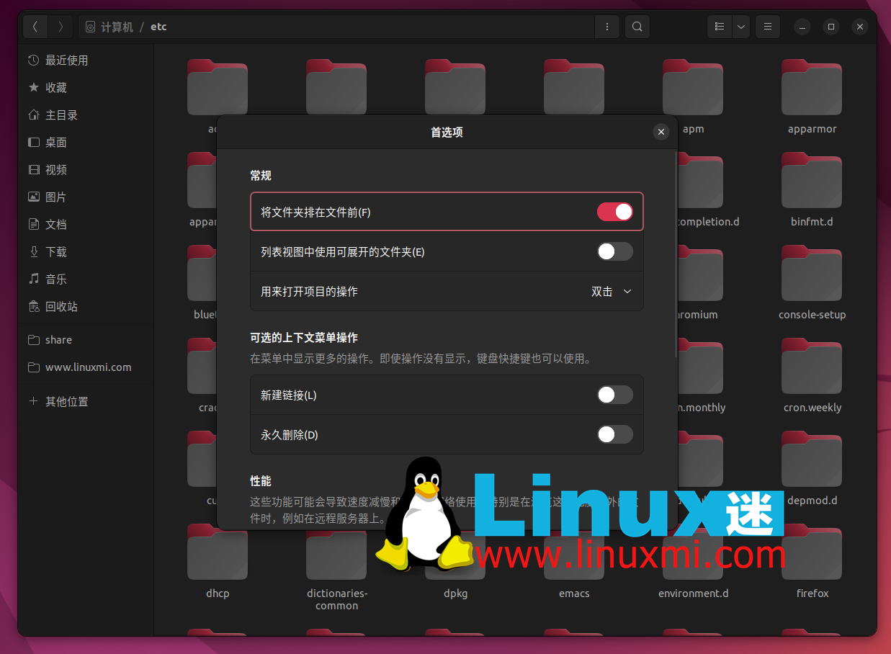Close the 首选项 dialog
Viewport: 891px width, 654px height.
661,132
